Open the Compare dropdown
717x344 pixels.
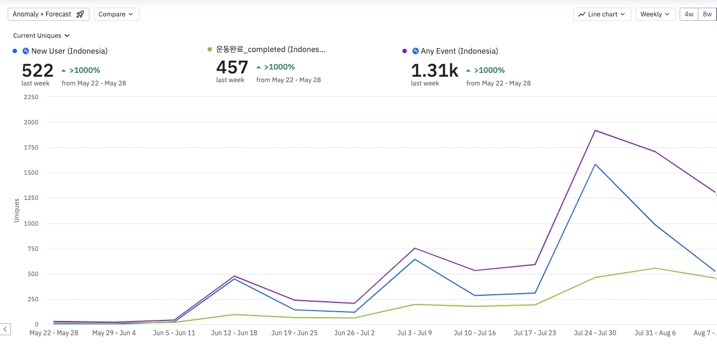[116, 14]
